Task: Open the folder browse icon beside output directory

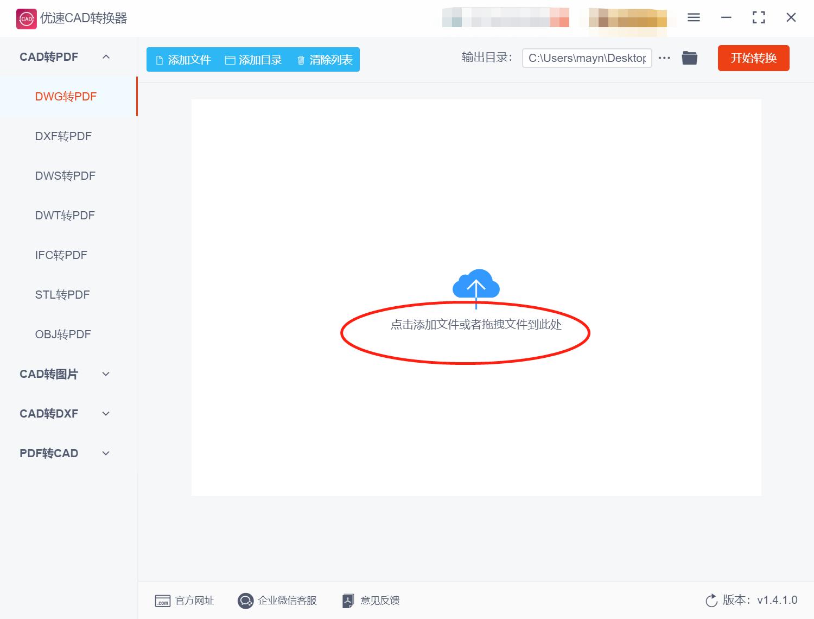Action: tap(689, 58)
